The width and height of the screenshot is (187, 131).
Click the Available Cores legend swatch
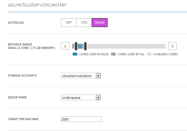coord(149,54)
